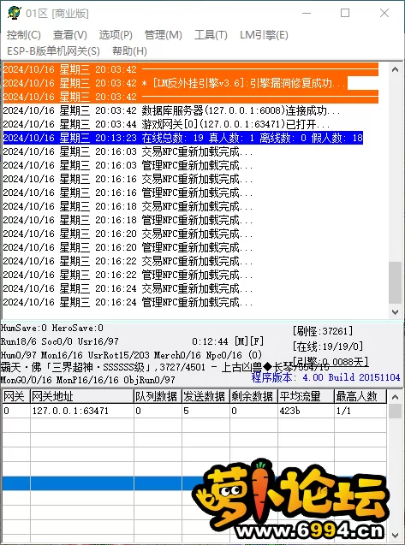The image size is (405, 545).
Task: Close the 01区 window
Action: pos(384,13)
